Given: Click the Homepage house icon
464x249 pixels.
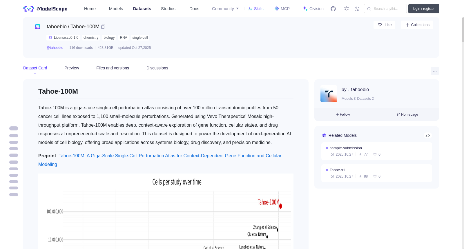Looking at the screenshot, I should 399,115.
